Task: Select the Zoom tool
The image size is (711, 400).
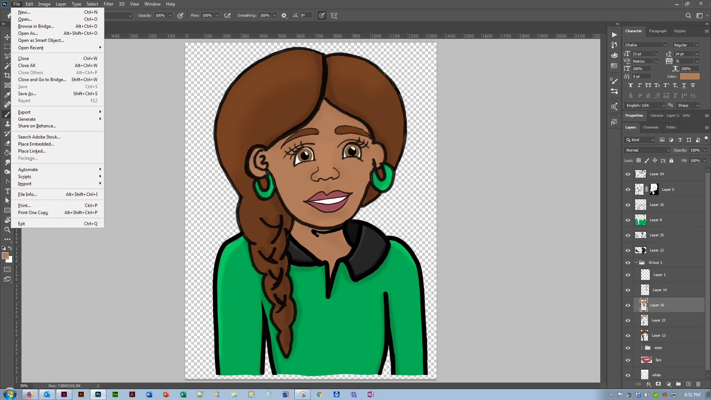Action: 7,230
